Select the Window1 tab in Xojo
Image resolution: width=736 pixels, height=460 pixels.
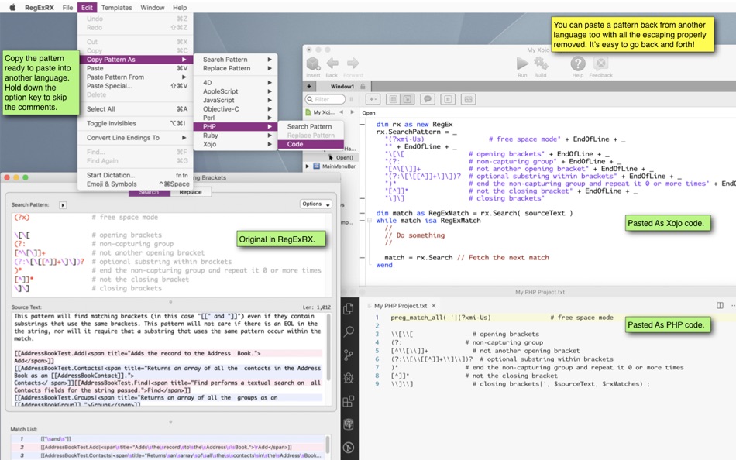pos(342,87)
